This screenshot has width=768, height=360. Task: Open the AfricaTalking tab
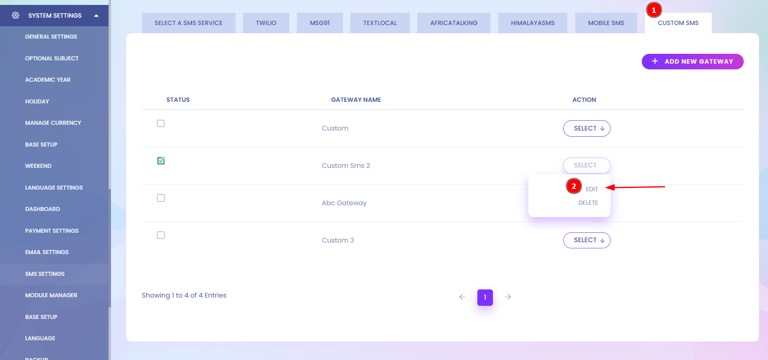[453, 23]
